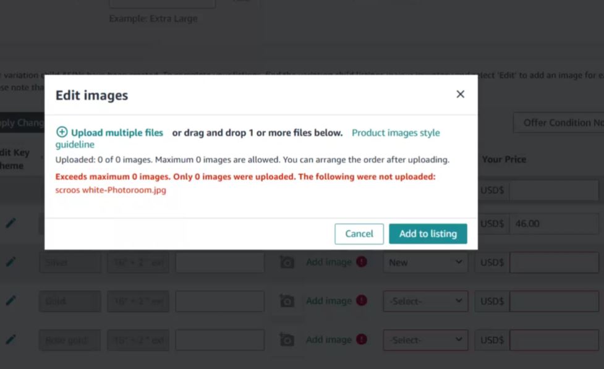Click the Offer Condition Note button
Screen dimensions: 604x369
558,123
